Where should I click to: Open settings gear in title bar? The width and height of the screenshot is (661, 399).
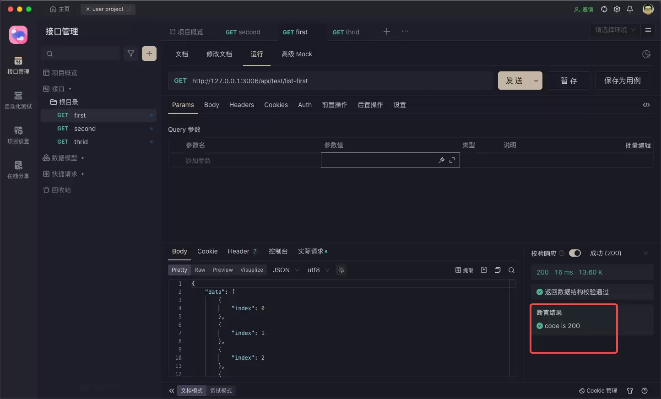click(617, 9)
